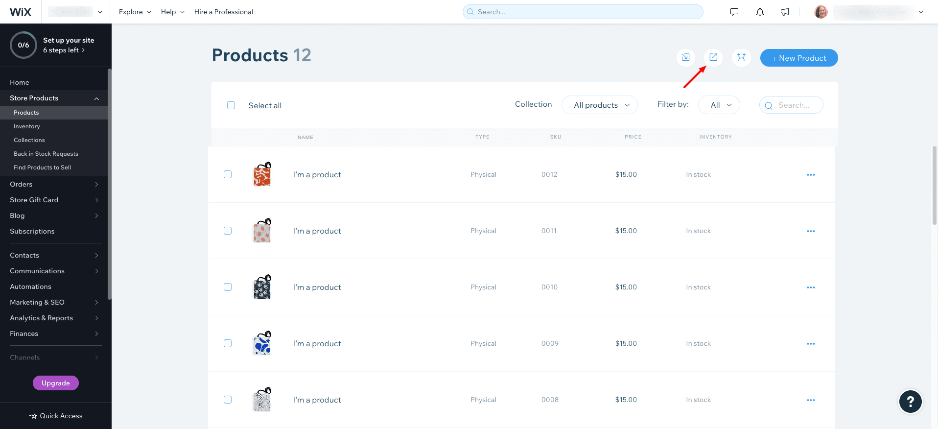Image resolution: width=938 pixels, height=429 pixels.
Task: Click the megaphone announcements icon
Action: (x=785, y=12)
